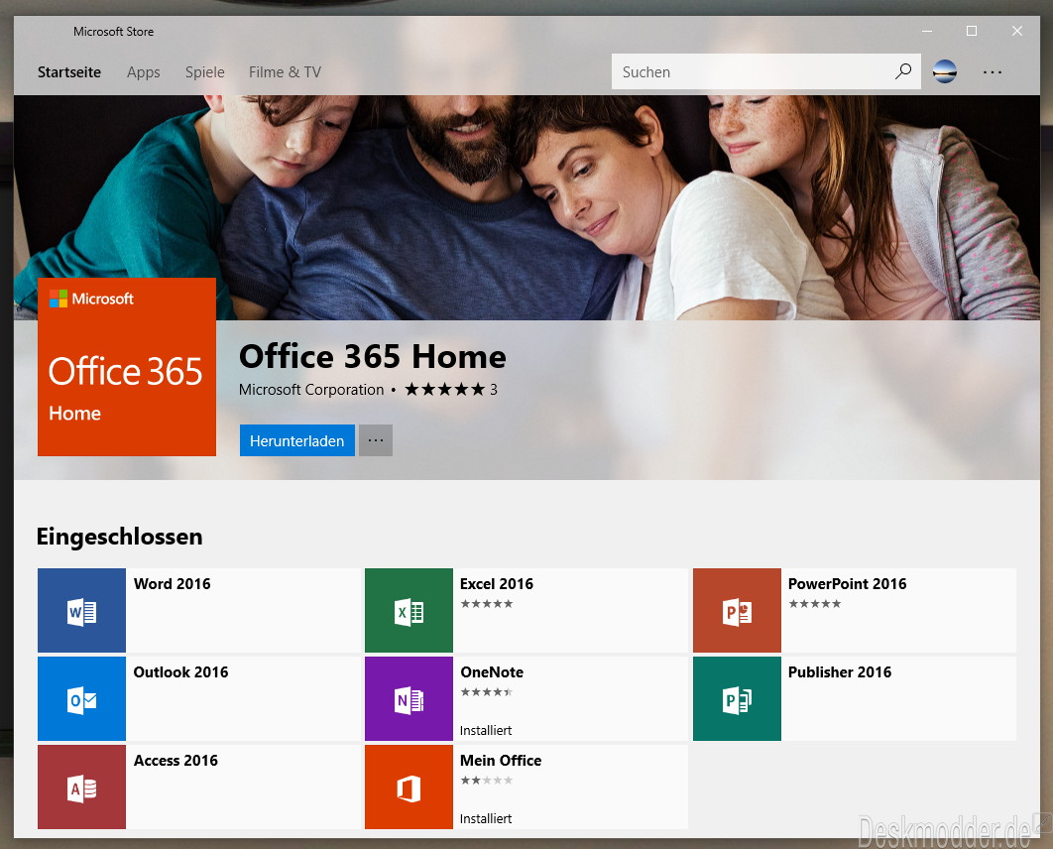Viewport: 1053px width, 849px height.
Task: Open the Word 2016 app tile icon
Action: pyautogui.click(x=81, y=610)
